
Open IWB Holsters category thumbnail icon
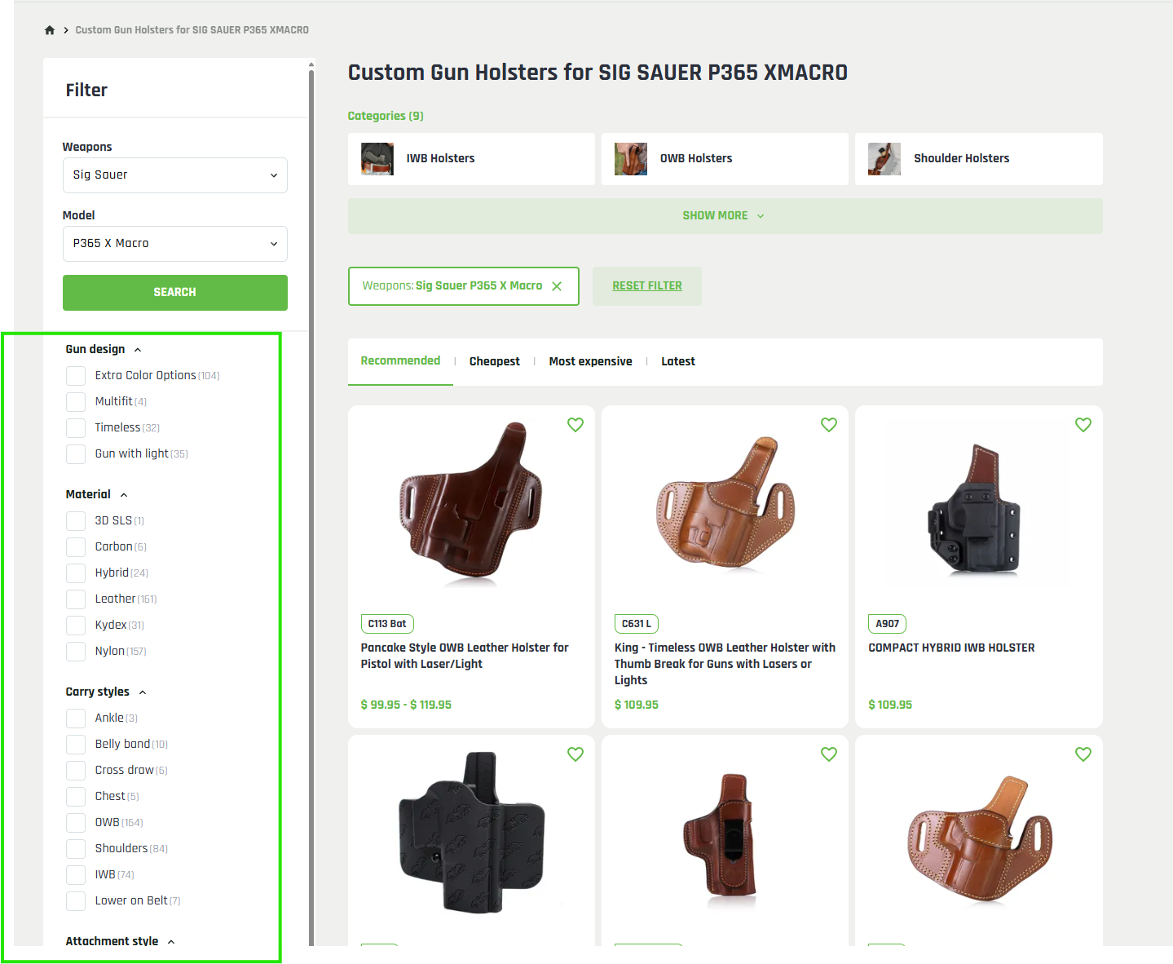tap(377, 159)
